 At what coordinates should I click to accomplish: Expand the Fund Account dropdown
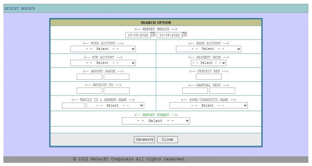click(x=103, y=49)
